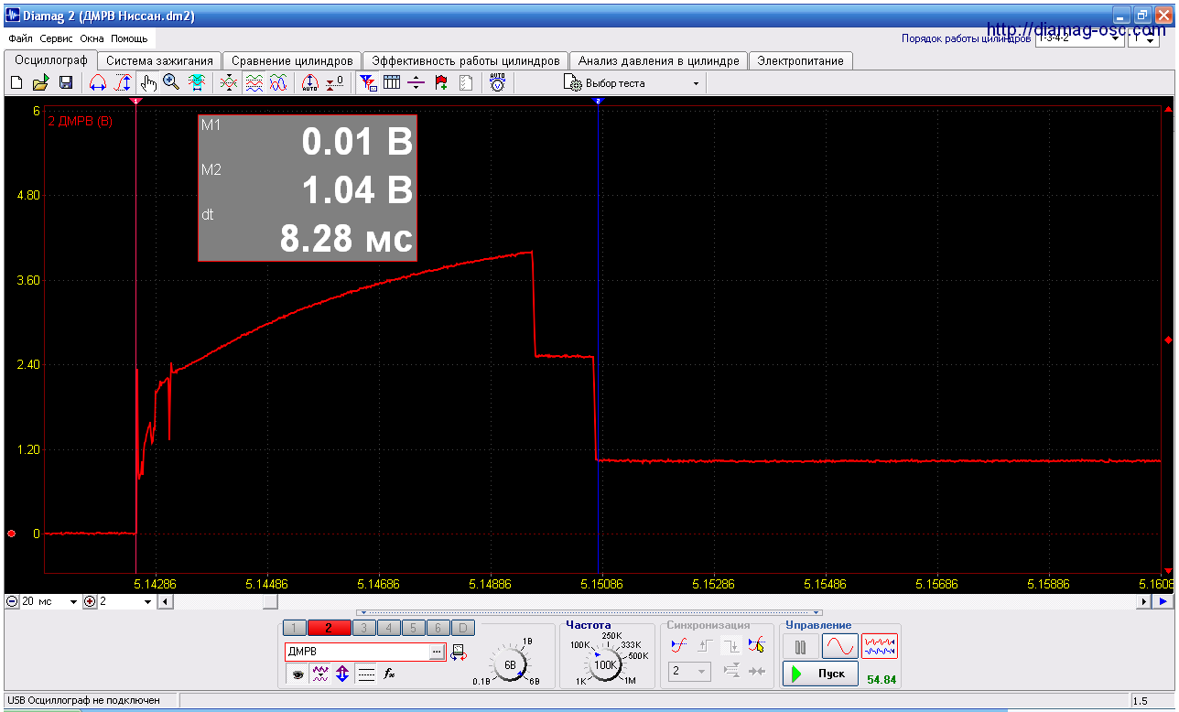This screenshot has height=712, width=1179.
Task: Open file using the folder icon
Action: (x=40, y=83)
